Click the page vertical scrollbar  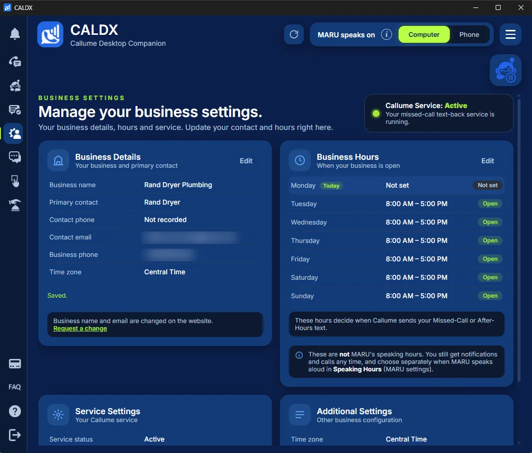point(519,240)
